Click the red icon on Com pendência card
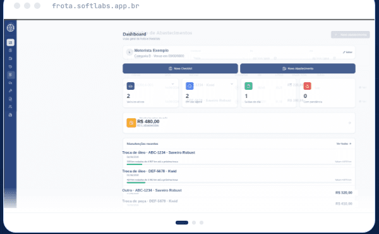This screenshot has height=234, width=379. click(x=308, y=86)
